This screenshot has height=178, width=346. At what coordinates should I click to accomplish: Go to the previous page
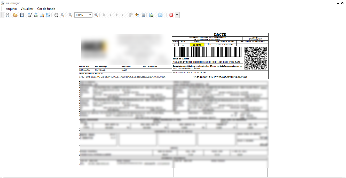pyautogui.click(x=111, y=15)
